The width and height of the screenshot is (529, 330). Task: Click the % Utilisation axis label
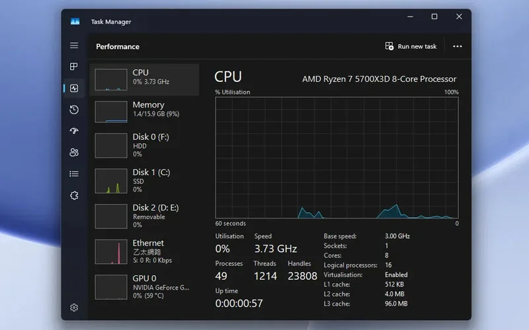pyautogui.click(x=233, y=92)
